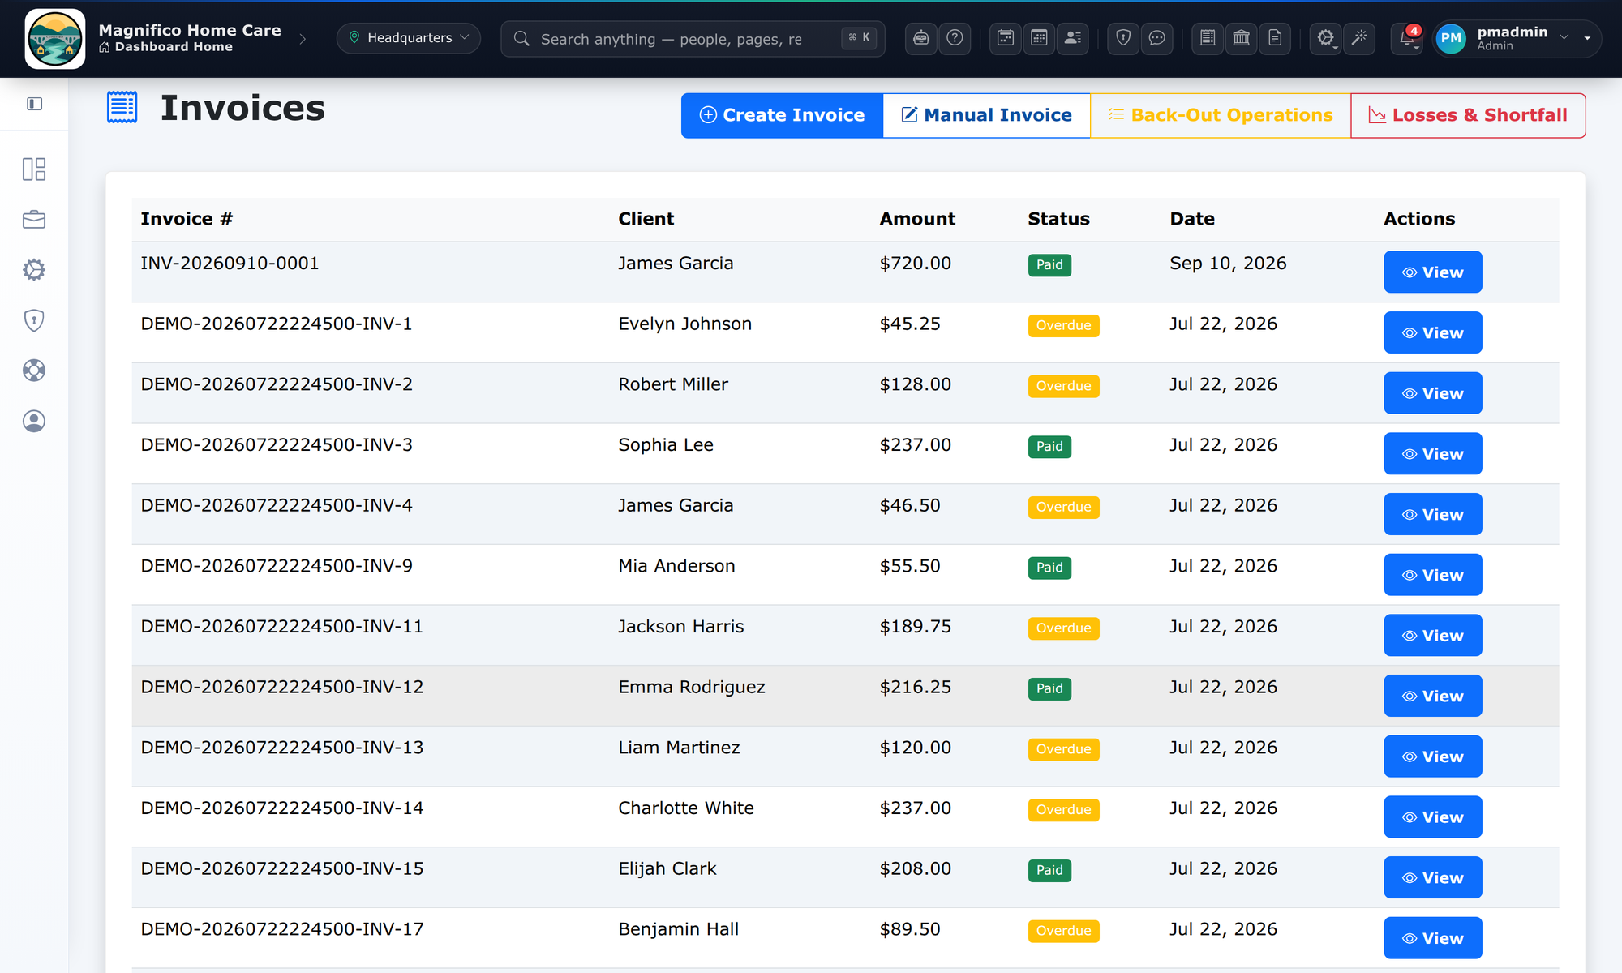Open Back-Out Operations
The height and width of the screenshot is (973, 1622).
click(x=1221, y=115)
